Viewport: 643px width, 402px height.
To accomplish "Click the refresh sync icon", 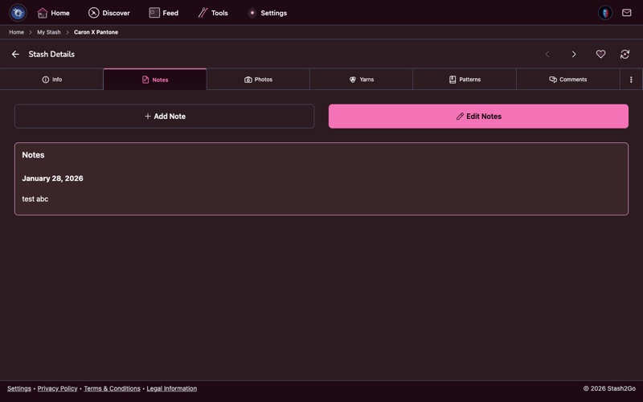I will 625,55.
